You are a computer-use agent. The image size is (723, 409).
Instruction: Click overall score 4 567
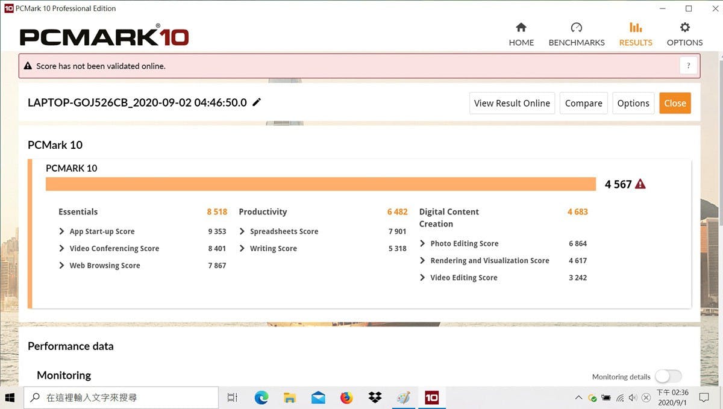pyautogui.click(x=618, y=184)
